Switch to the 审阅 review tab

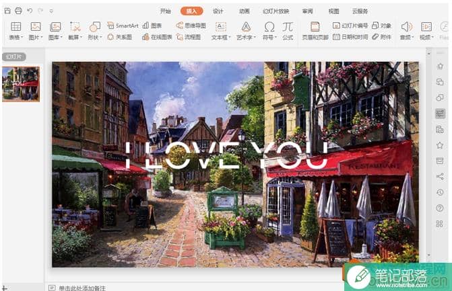(x=308, y=11)
